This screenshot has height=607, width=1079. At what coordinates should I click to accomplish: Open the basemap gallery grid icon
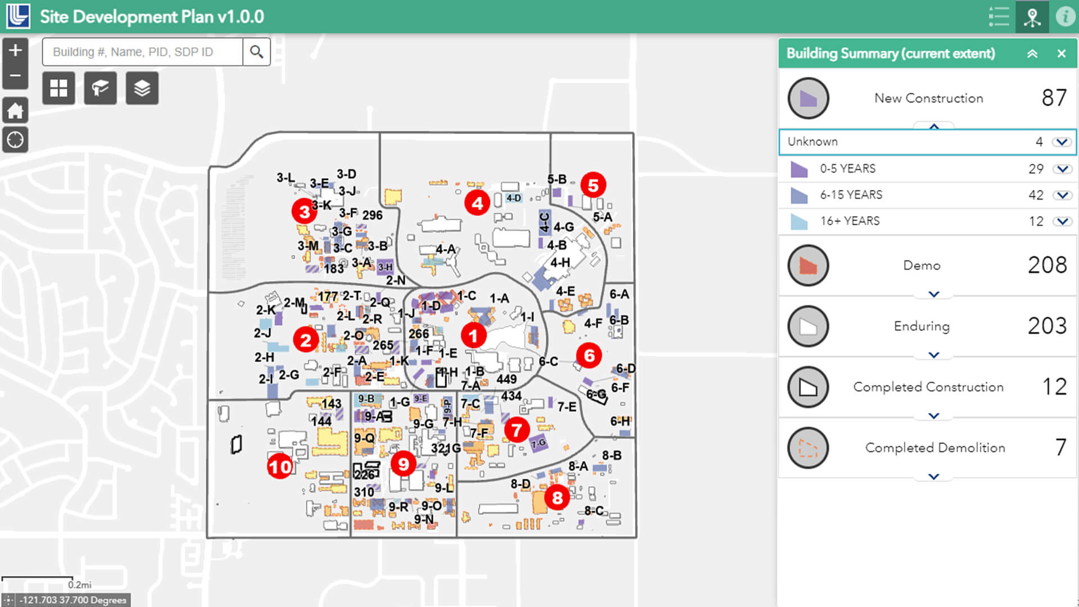58,88
